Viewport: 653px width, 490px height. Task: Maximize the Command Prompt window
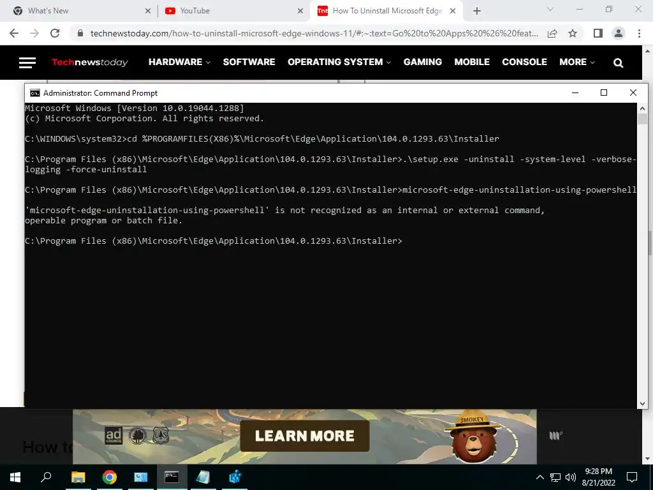[604, 93]
